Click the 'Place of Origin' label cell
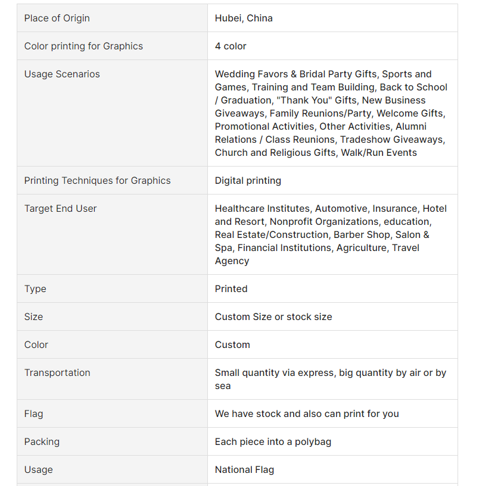 112,18
